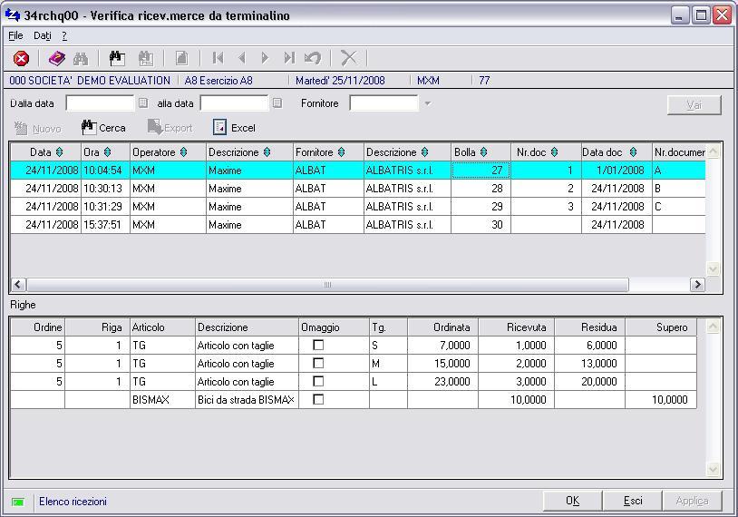Screen dimensions: 738x517
Task: Toggle Omaggio checkbox for size S row
Action: [x=318, y=346]
